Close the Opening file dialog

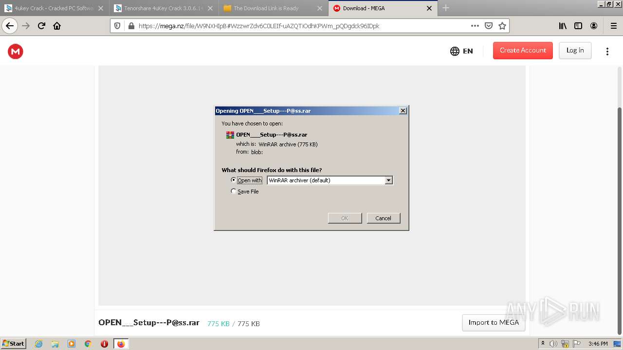click(403, 111)
